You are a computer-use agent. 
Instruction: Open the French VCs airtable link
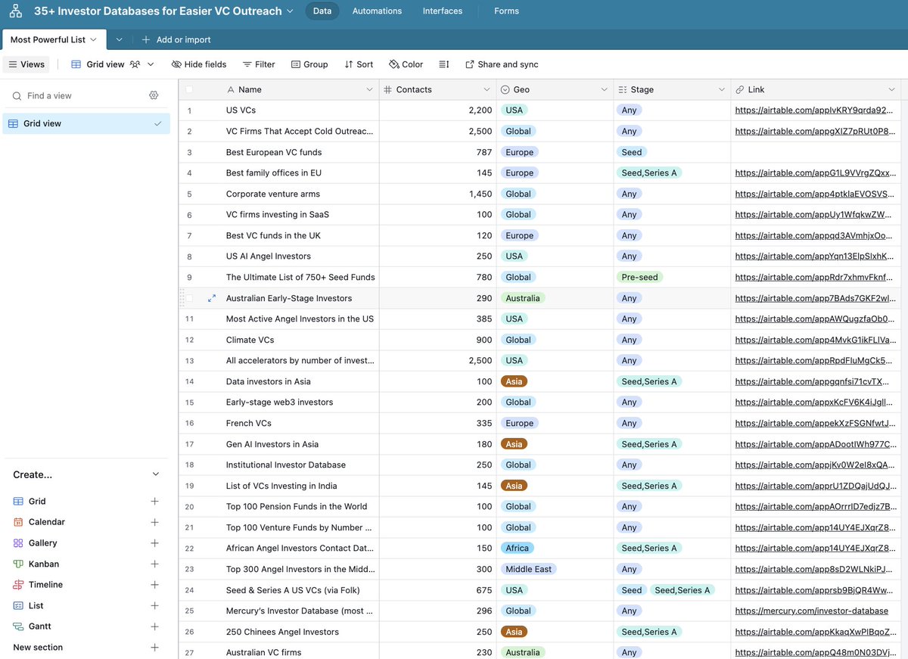[815, 423]
